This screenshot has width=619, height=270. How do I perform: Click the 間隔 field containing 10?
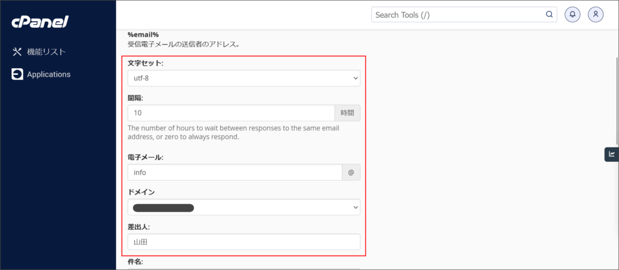(231, 113)
